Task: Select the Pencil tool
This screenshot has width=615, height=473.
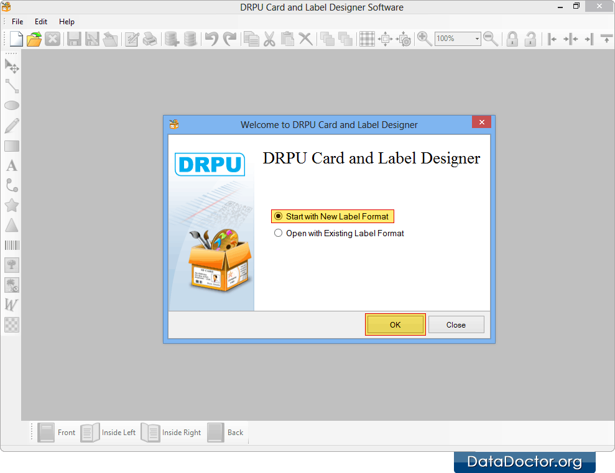Action: pos(12,126)
